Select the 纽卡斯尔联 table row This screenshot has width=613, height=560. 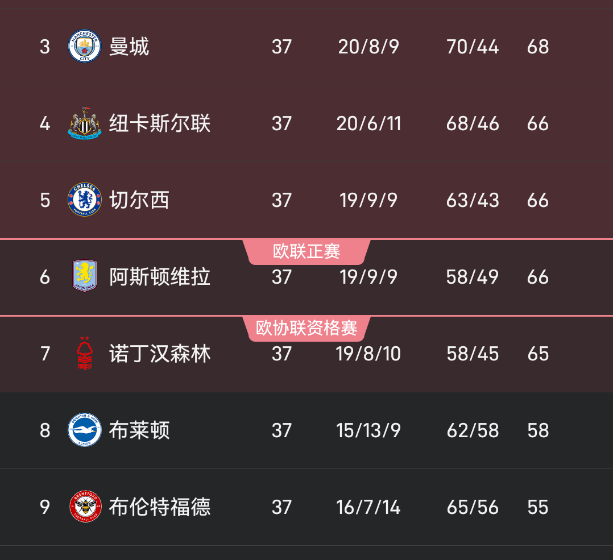[306, 123]
